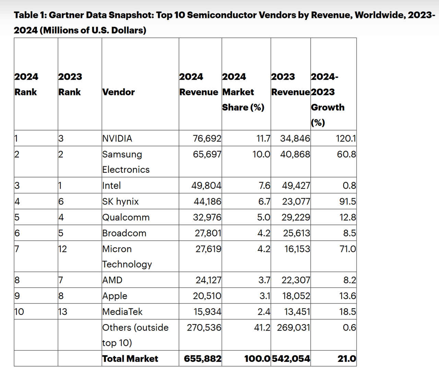Viewport: 439px width, 369px height.
Task: Click the '2023 Revenue' column header
Action: (x=290, y=84)
